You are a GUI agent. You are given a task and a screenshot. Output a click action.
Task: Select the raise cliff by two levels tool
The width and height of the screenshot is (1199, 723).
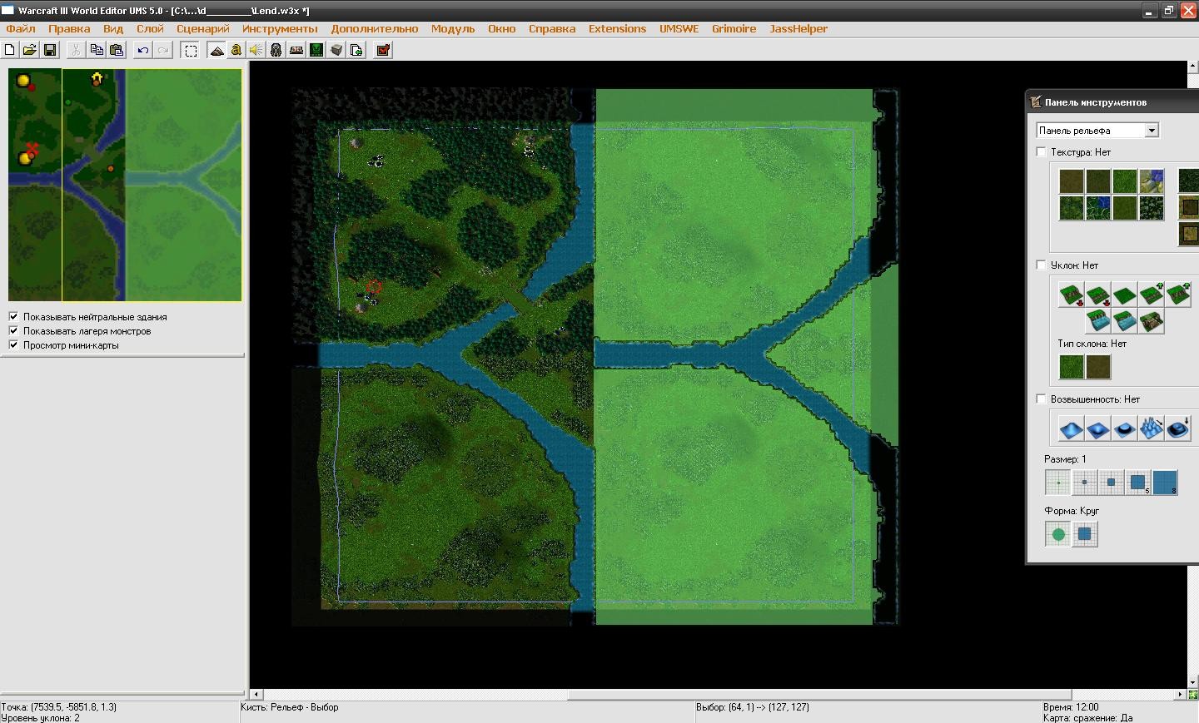(x=1178, y=295)
